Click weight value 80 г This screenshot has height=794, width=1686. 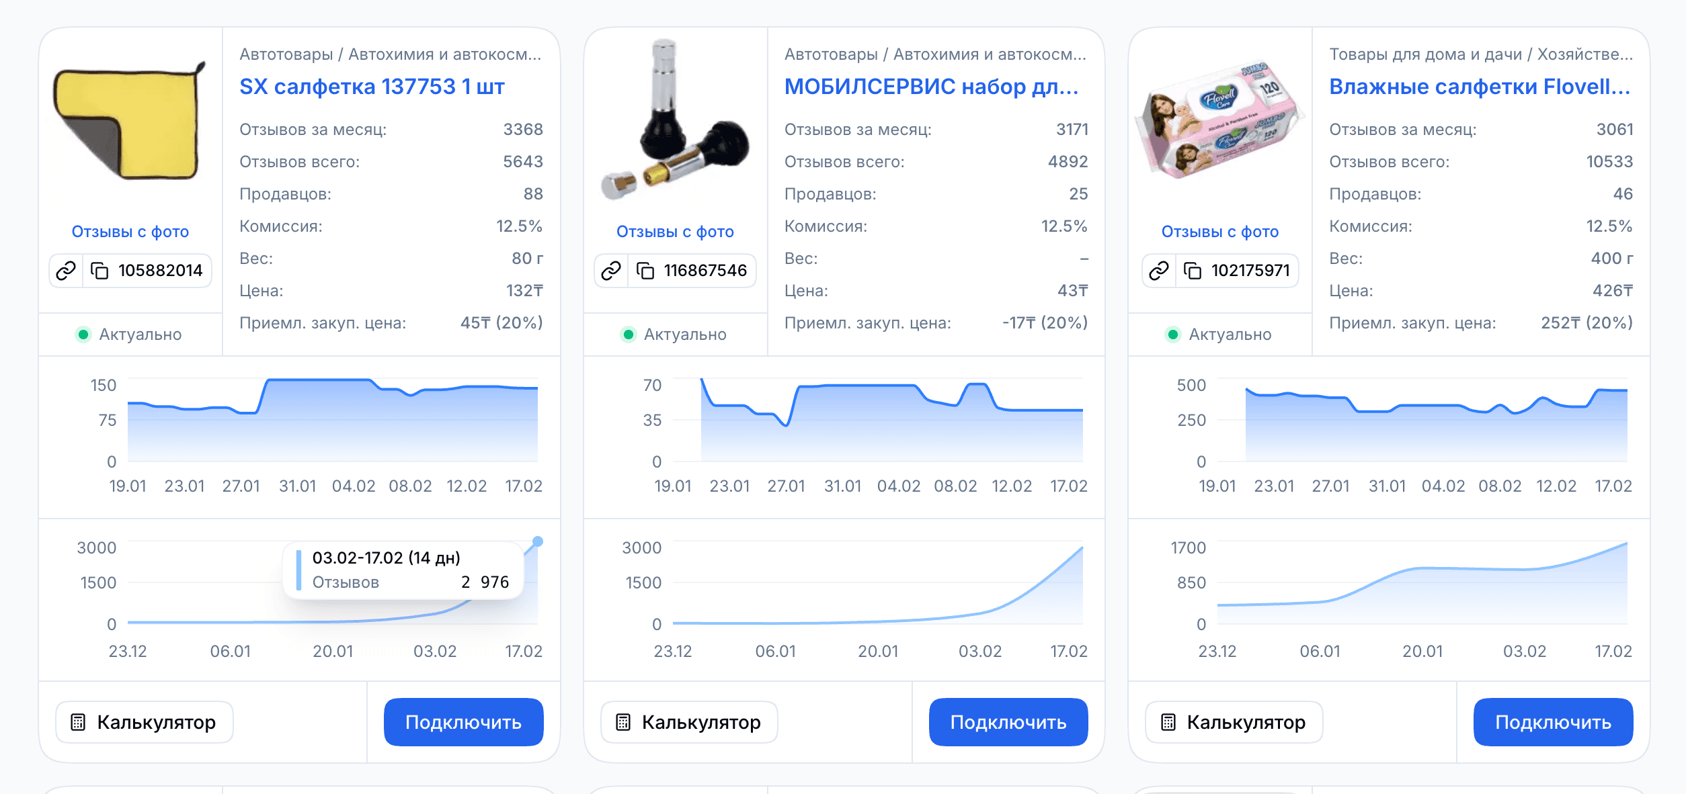pyautogui.click(x=527, y=259)
